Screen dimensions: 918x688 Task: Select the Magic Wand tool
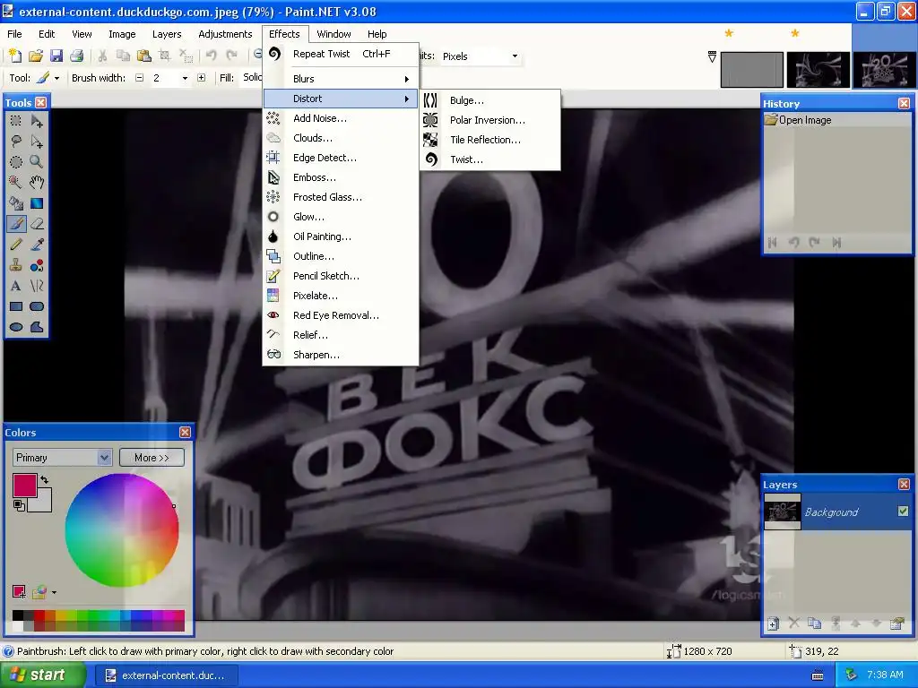click(16, 183)
